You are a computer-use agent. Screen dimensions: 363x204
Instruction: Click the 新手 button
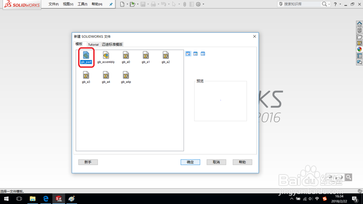[x=88, y=162]
